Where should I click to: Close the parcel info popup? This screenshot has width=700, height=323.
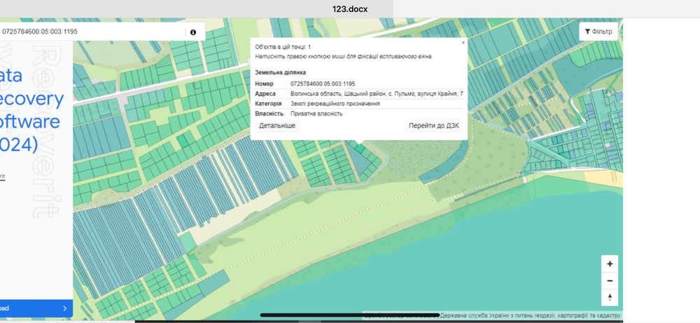463,43
